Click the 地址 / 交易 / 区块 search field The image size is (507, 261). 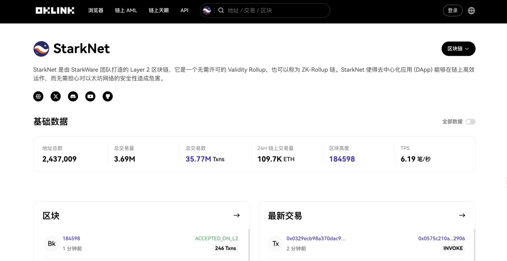pyautogui.click(x=275, y=10)
